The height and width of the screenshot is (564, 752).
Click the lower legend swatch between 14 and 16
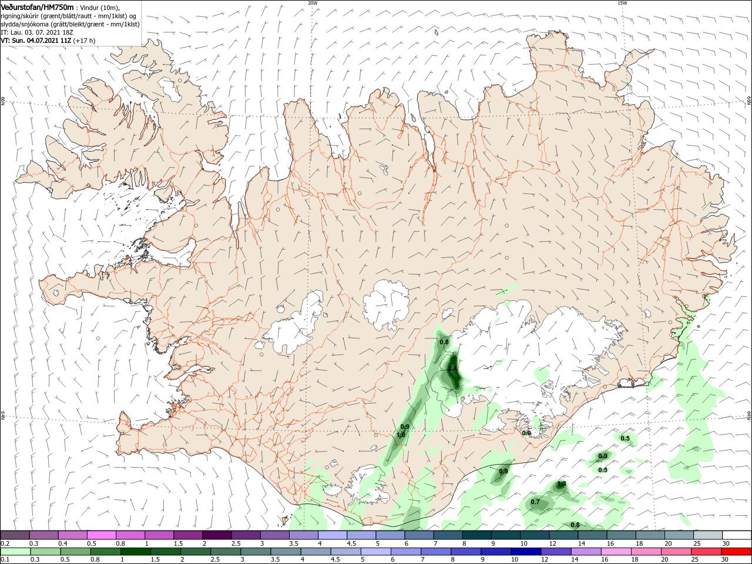[x=586, y=552]
